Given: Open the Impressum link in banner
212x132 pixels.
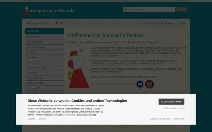Looking at the screenshot, I should [x=179, y=119].
